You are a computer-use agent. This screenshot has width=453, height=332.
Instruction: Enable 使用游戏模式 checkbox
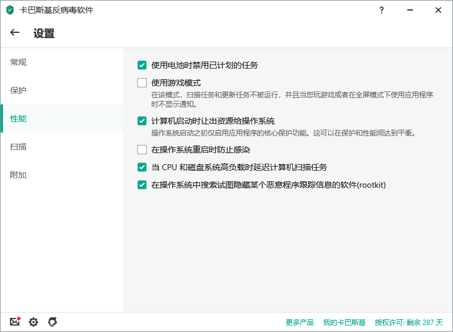142,83
